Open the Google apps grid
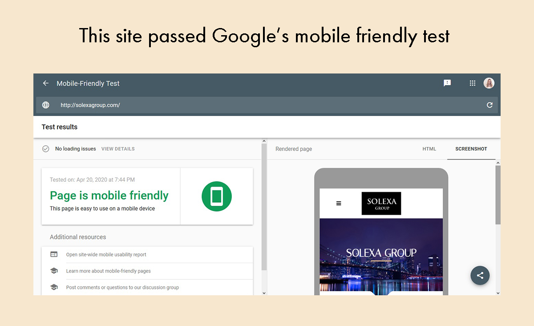Screen dimensions: 534x326 tap(473, 83)
